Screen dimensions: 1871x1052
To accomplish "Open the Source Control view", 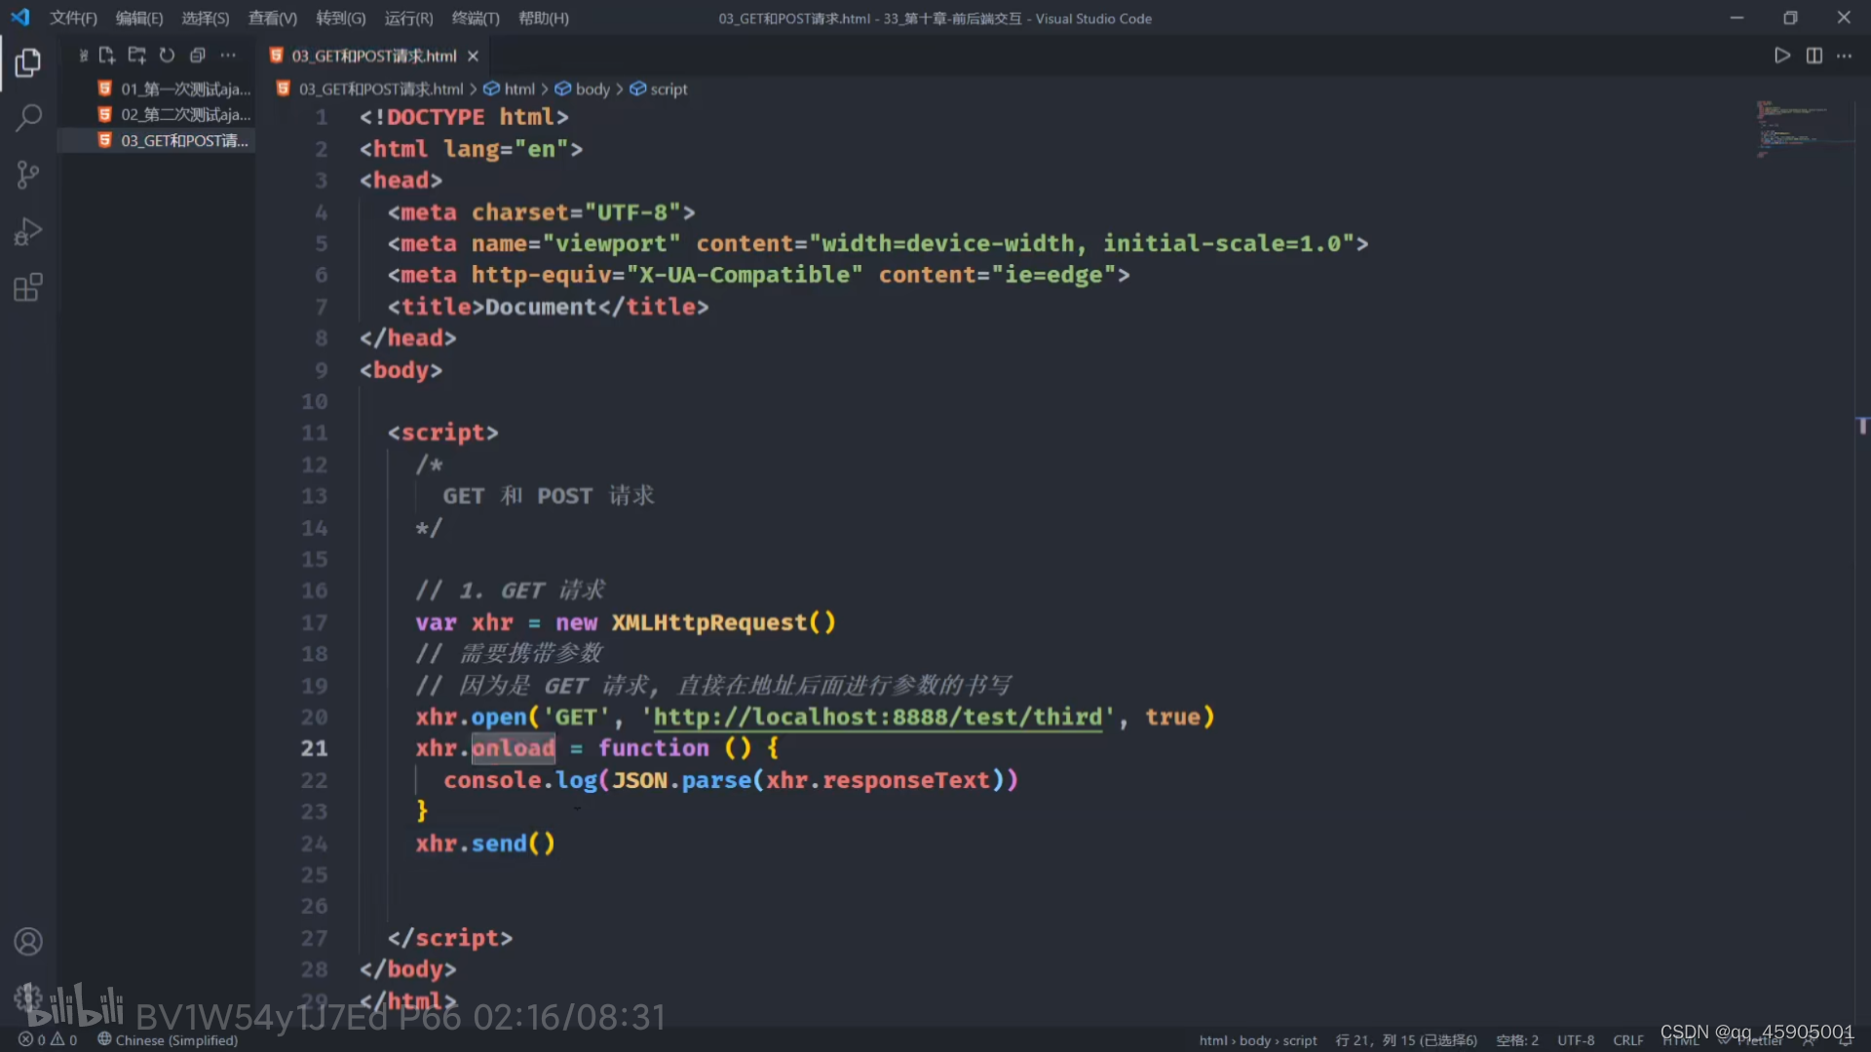I will click(x=28, y=175).
